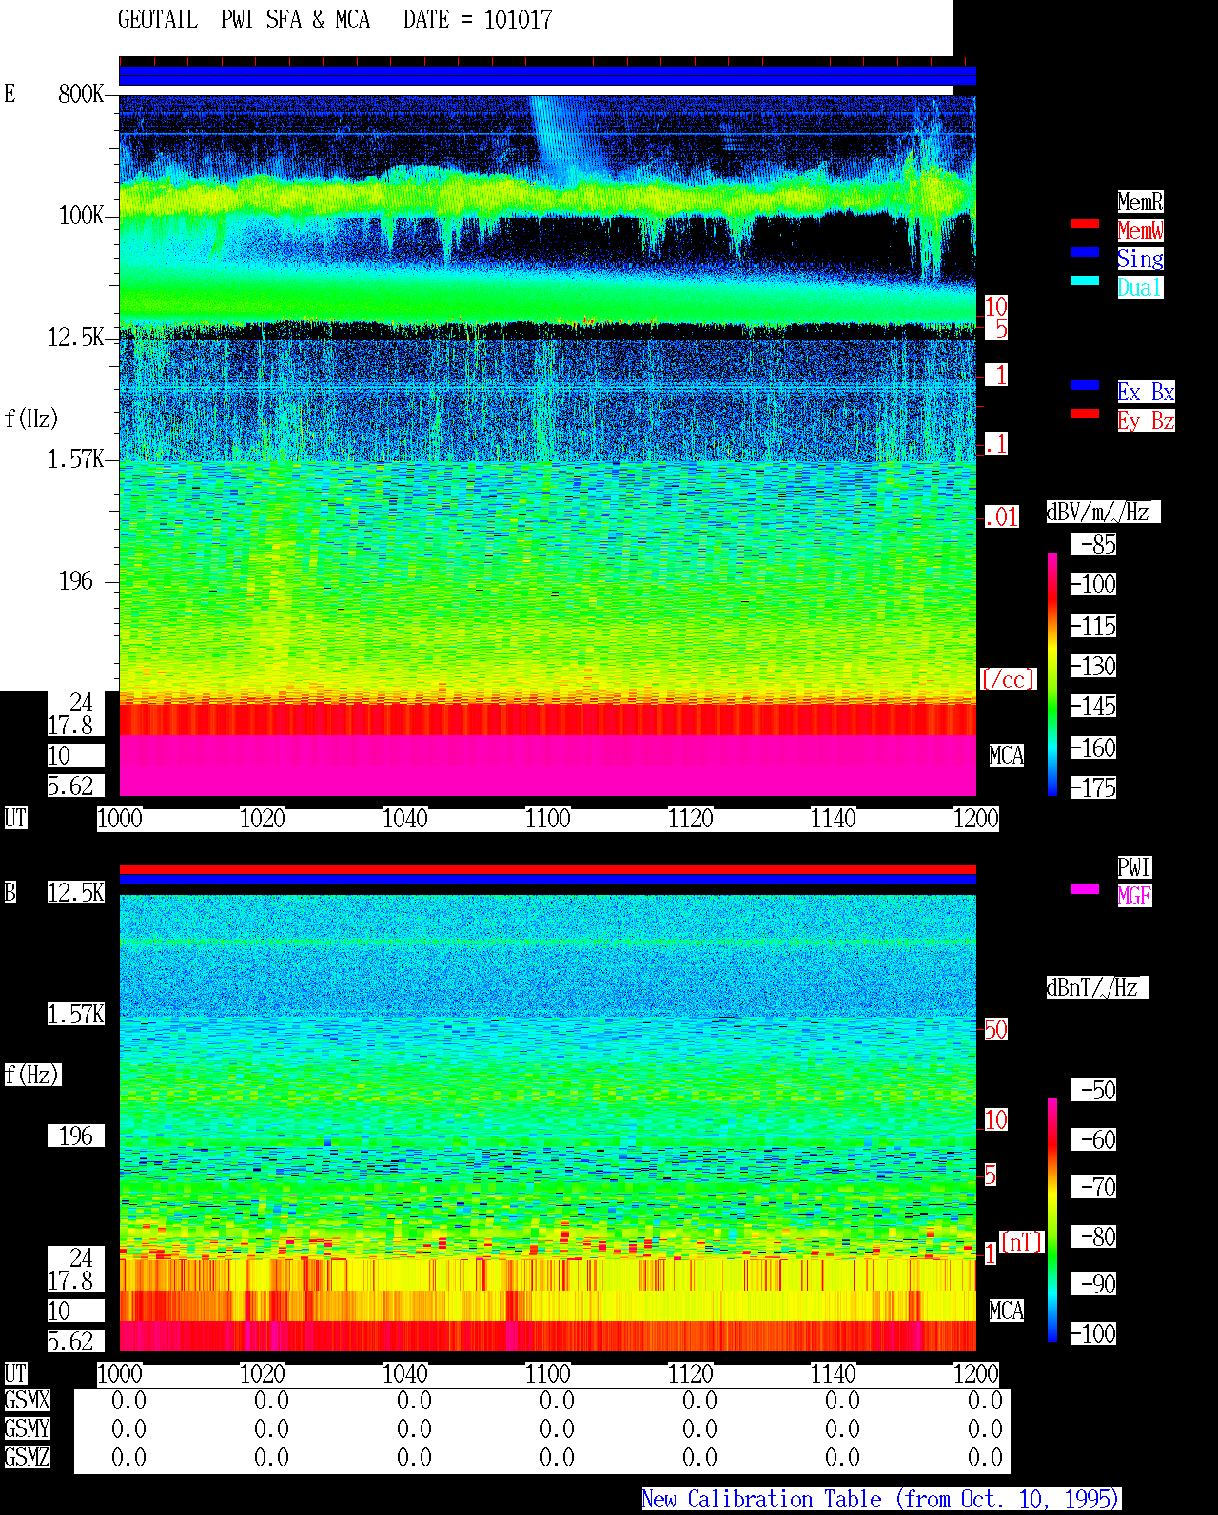This screenshot has width=1218, height=1515.
Task: Click the dBV/m/√Hz color scale bar
Action: 1052,674
